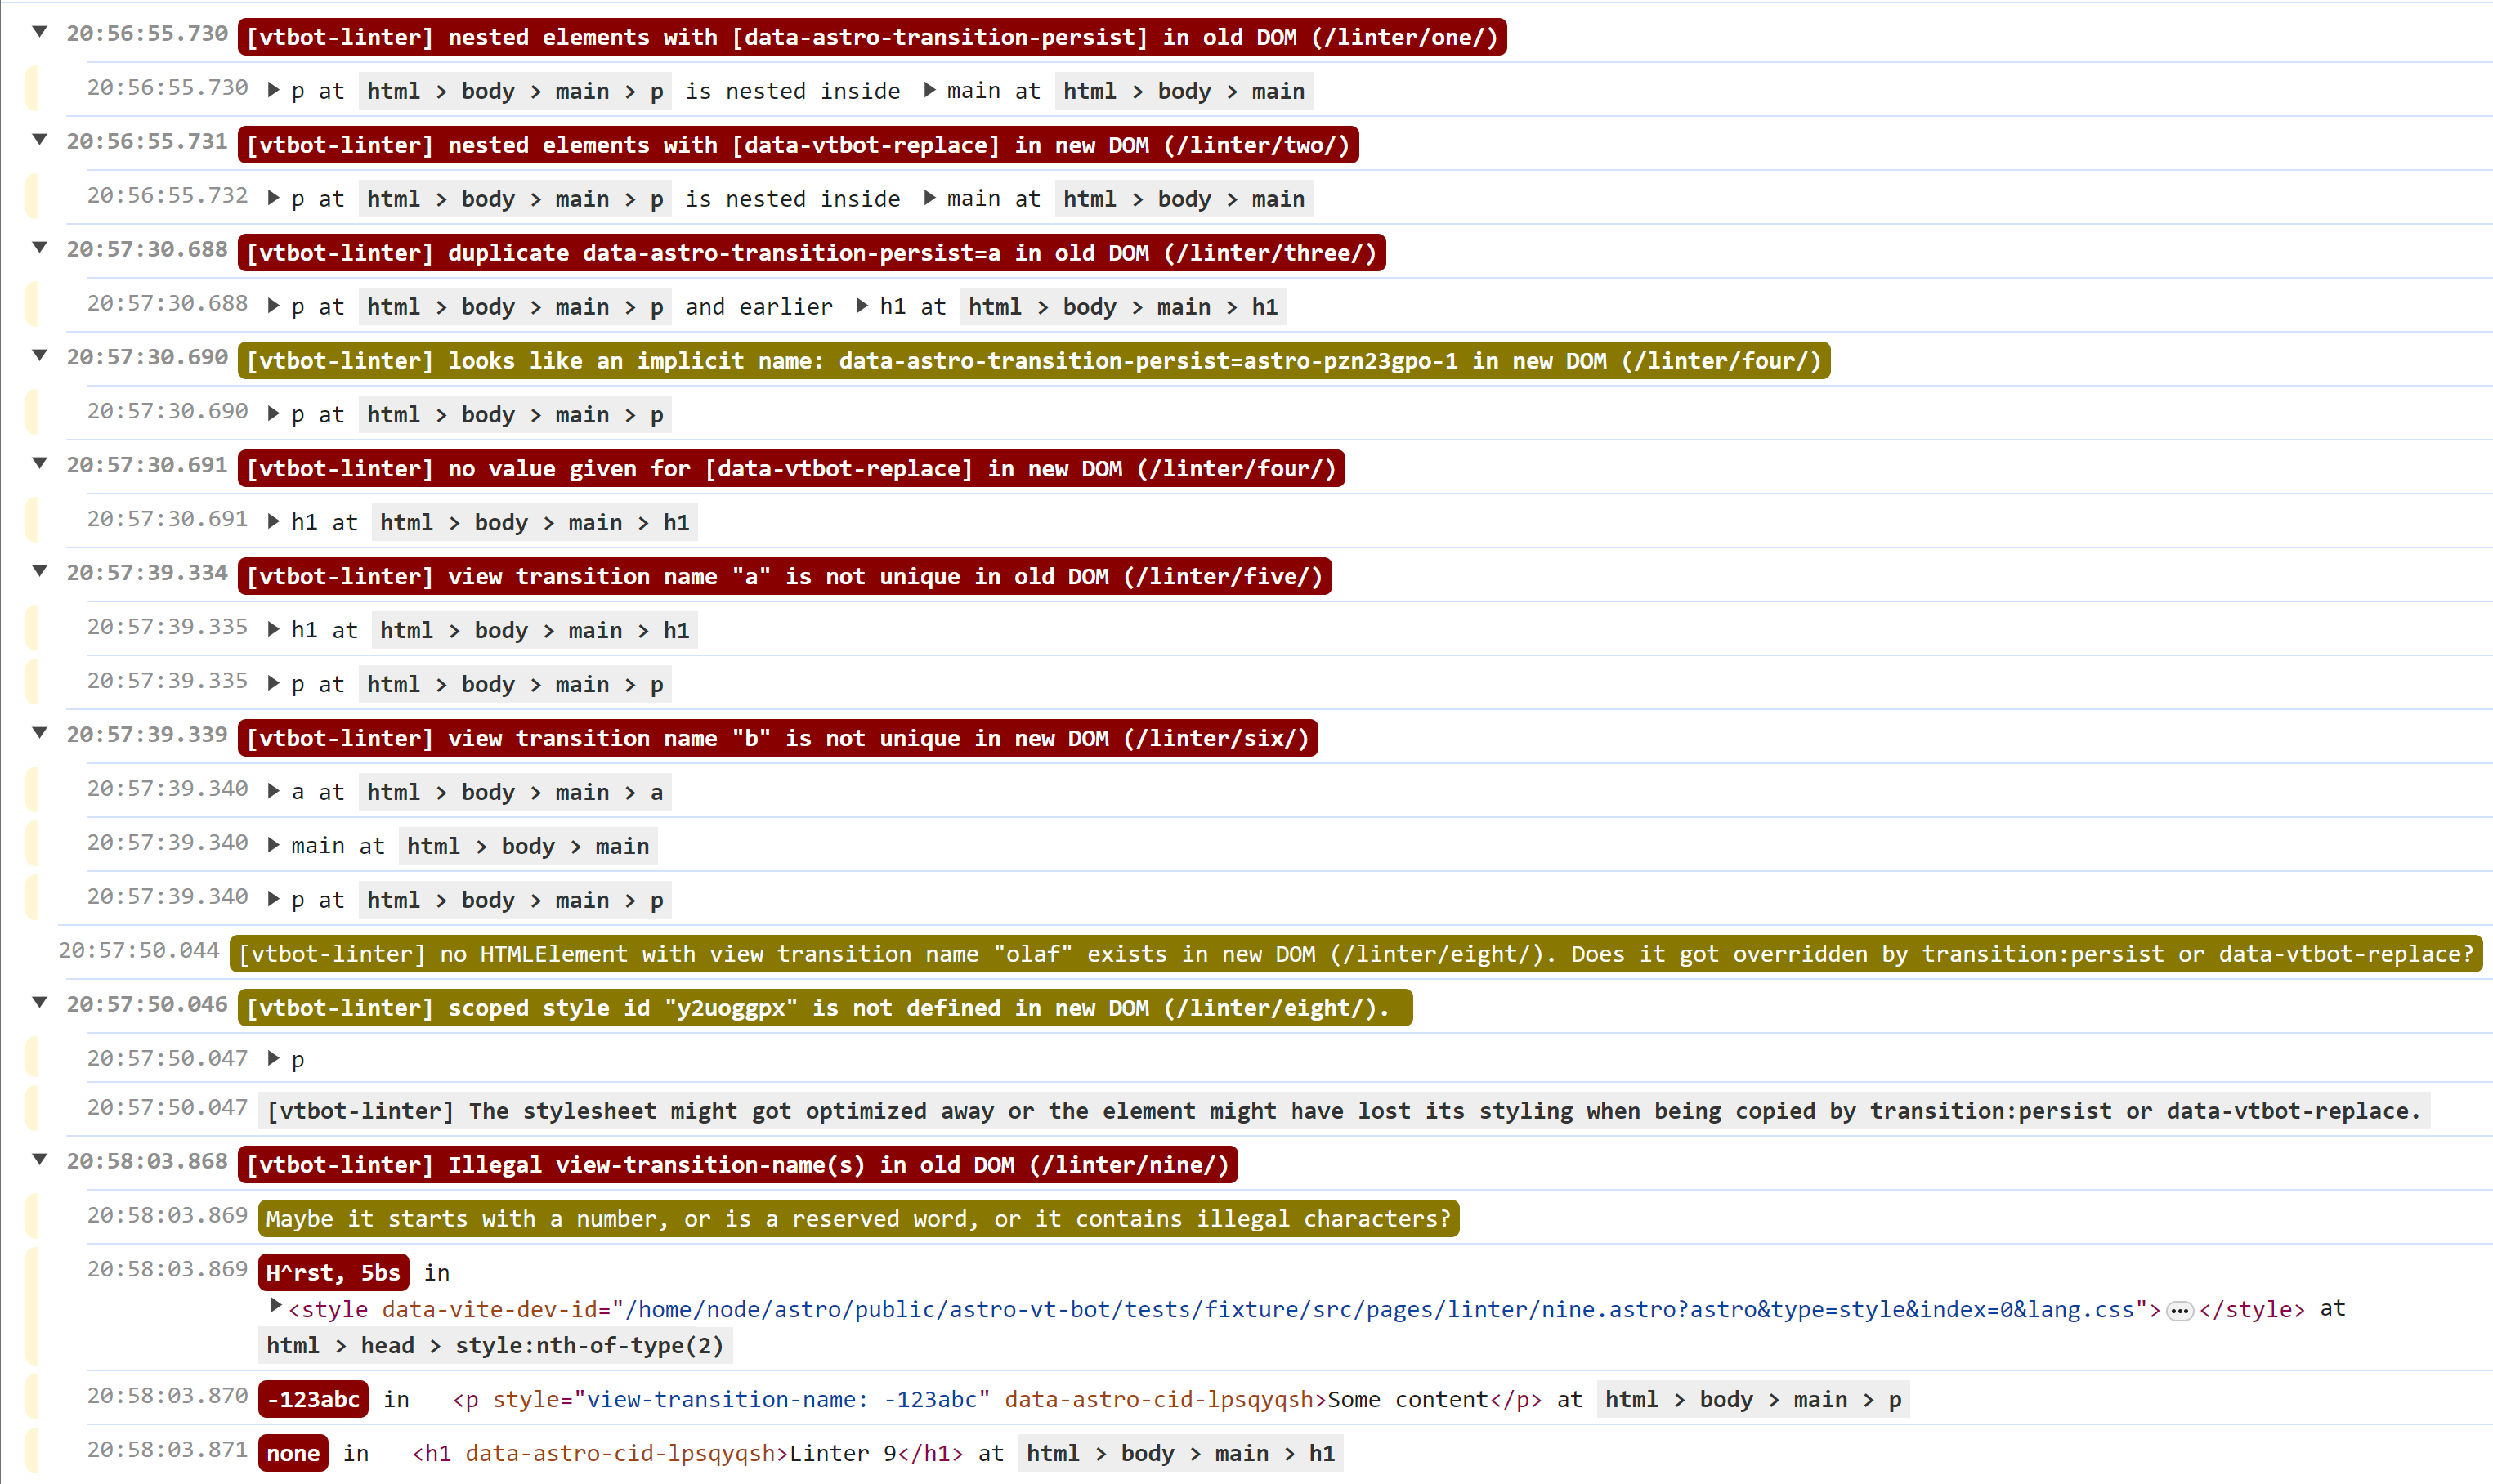Click the "-123abc" red badge
The image size is (2493, 1484).
pos(313,1399)
